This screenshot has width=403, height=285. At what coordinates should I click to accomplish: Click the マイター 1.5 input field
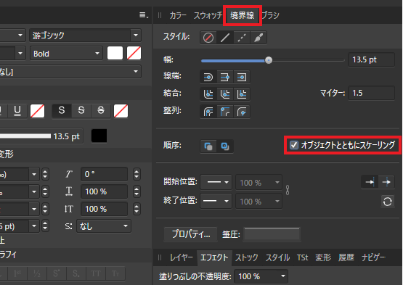pyautogui.click(x=371, y=93)
